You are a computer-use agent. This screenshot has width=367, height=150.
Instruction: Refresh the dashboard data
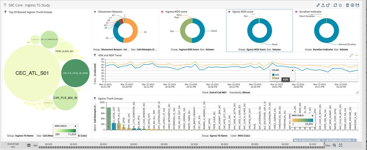(335, 5)
